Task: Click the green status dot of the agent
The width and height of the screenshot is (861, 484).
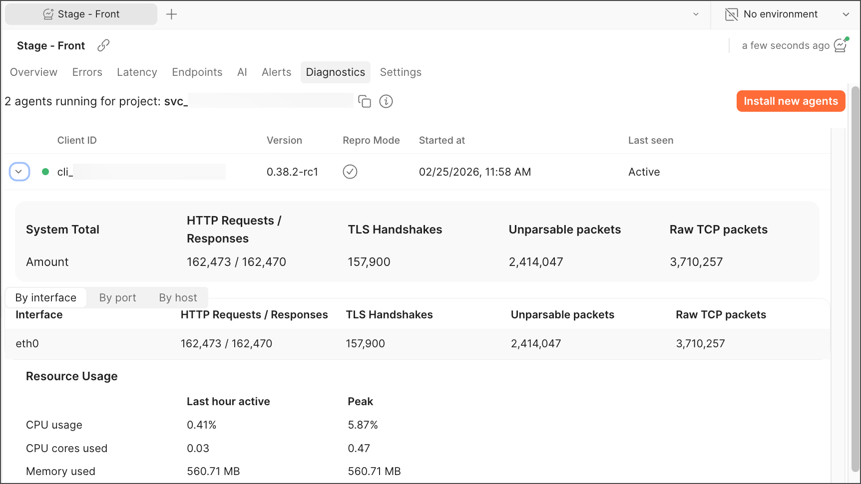Action: [x=45, y=172]
